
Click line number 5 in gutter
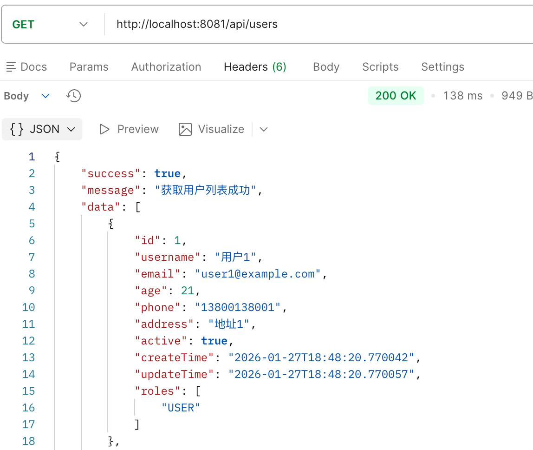pos(32,224)
